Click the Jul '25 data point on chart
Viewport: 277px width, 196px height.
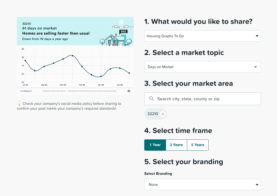[25, 61]
